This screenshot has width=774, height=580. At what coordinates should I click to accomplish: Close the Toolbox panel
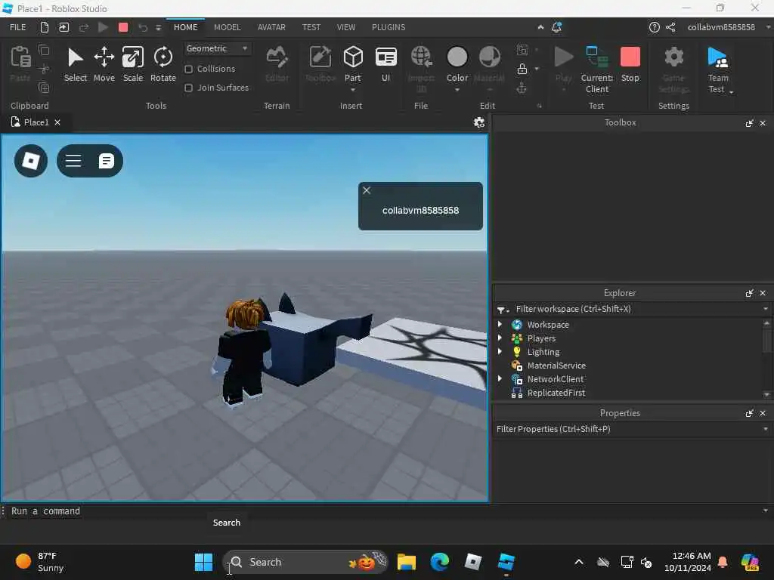[763, 123]
